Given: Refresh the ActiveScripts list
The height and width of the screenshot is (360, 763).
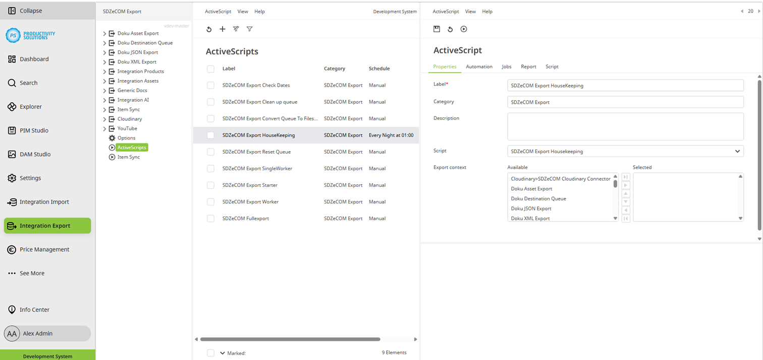Looking at the screenshot, I should [209, 29].
